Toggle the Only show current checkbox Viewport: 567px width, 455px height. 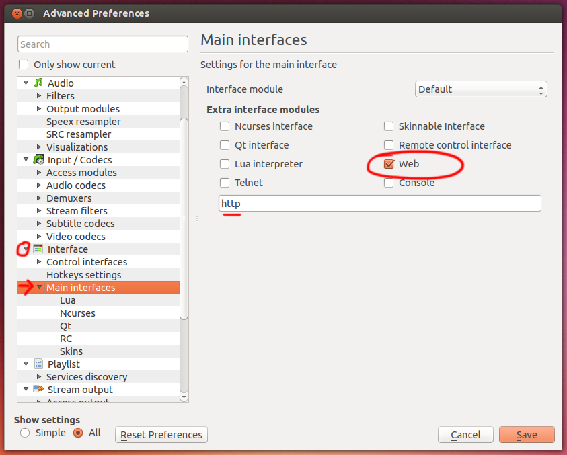click(24, 65)
